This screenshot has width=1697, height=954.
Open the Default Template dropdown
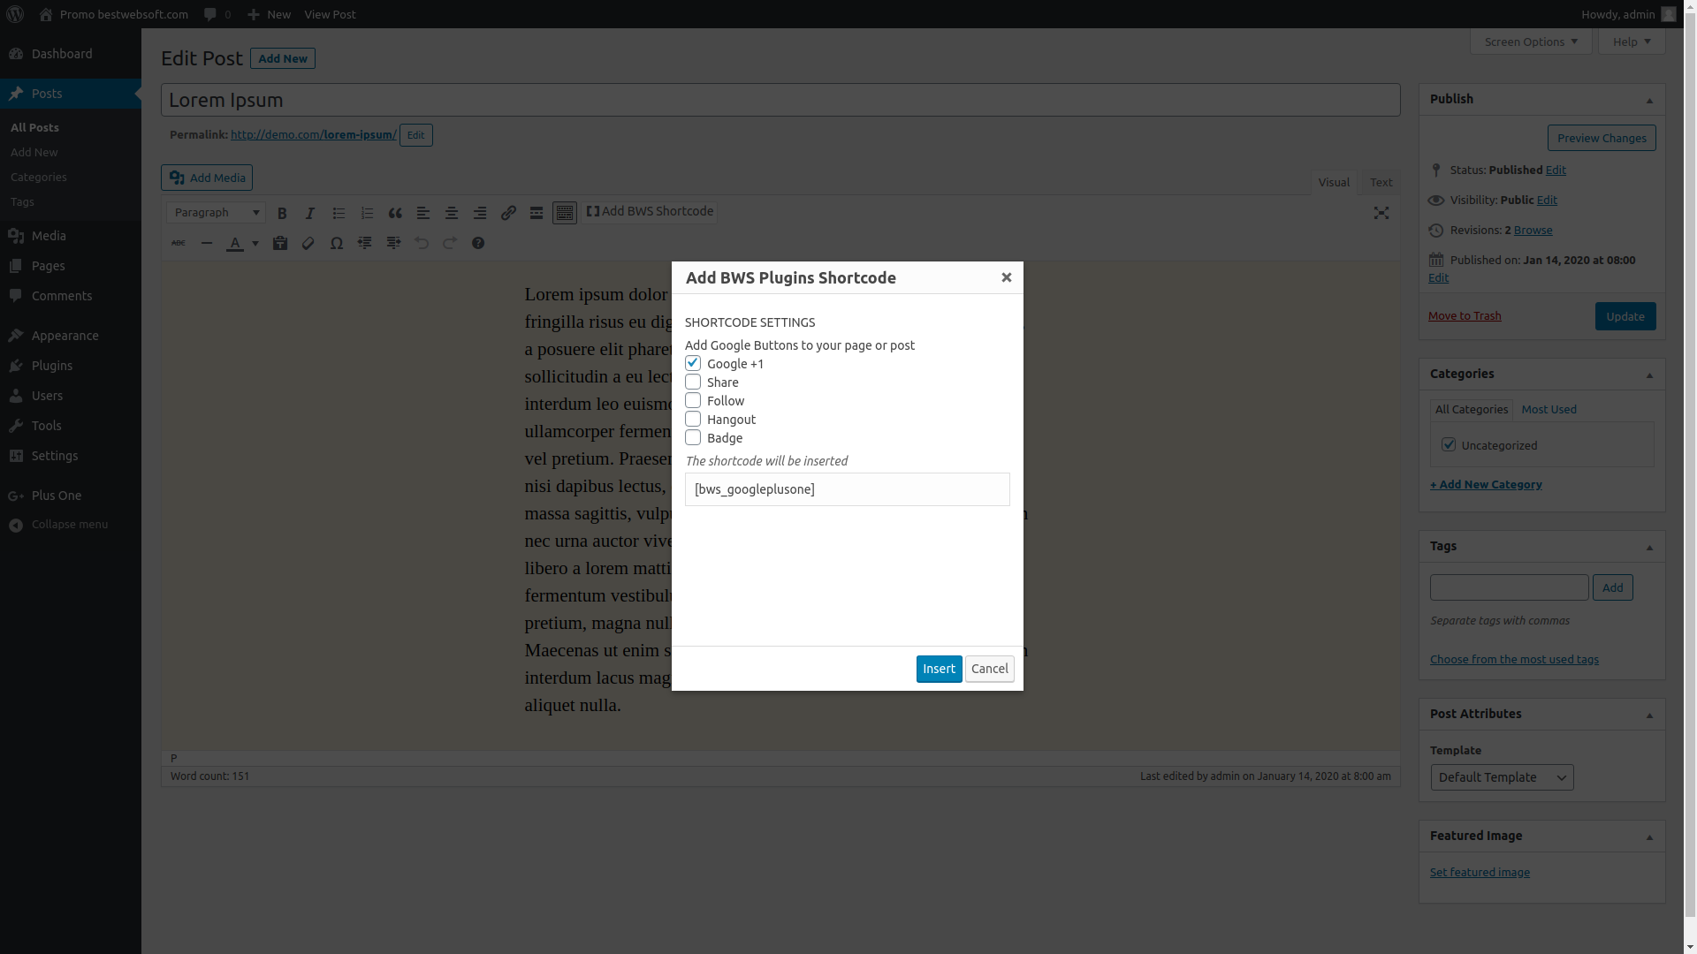1502,777
